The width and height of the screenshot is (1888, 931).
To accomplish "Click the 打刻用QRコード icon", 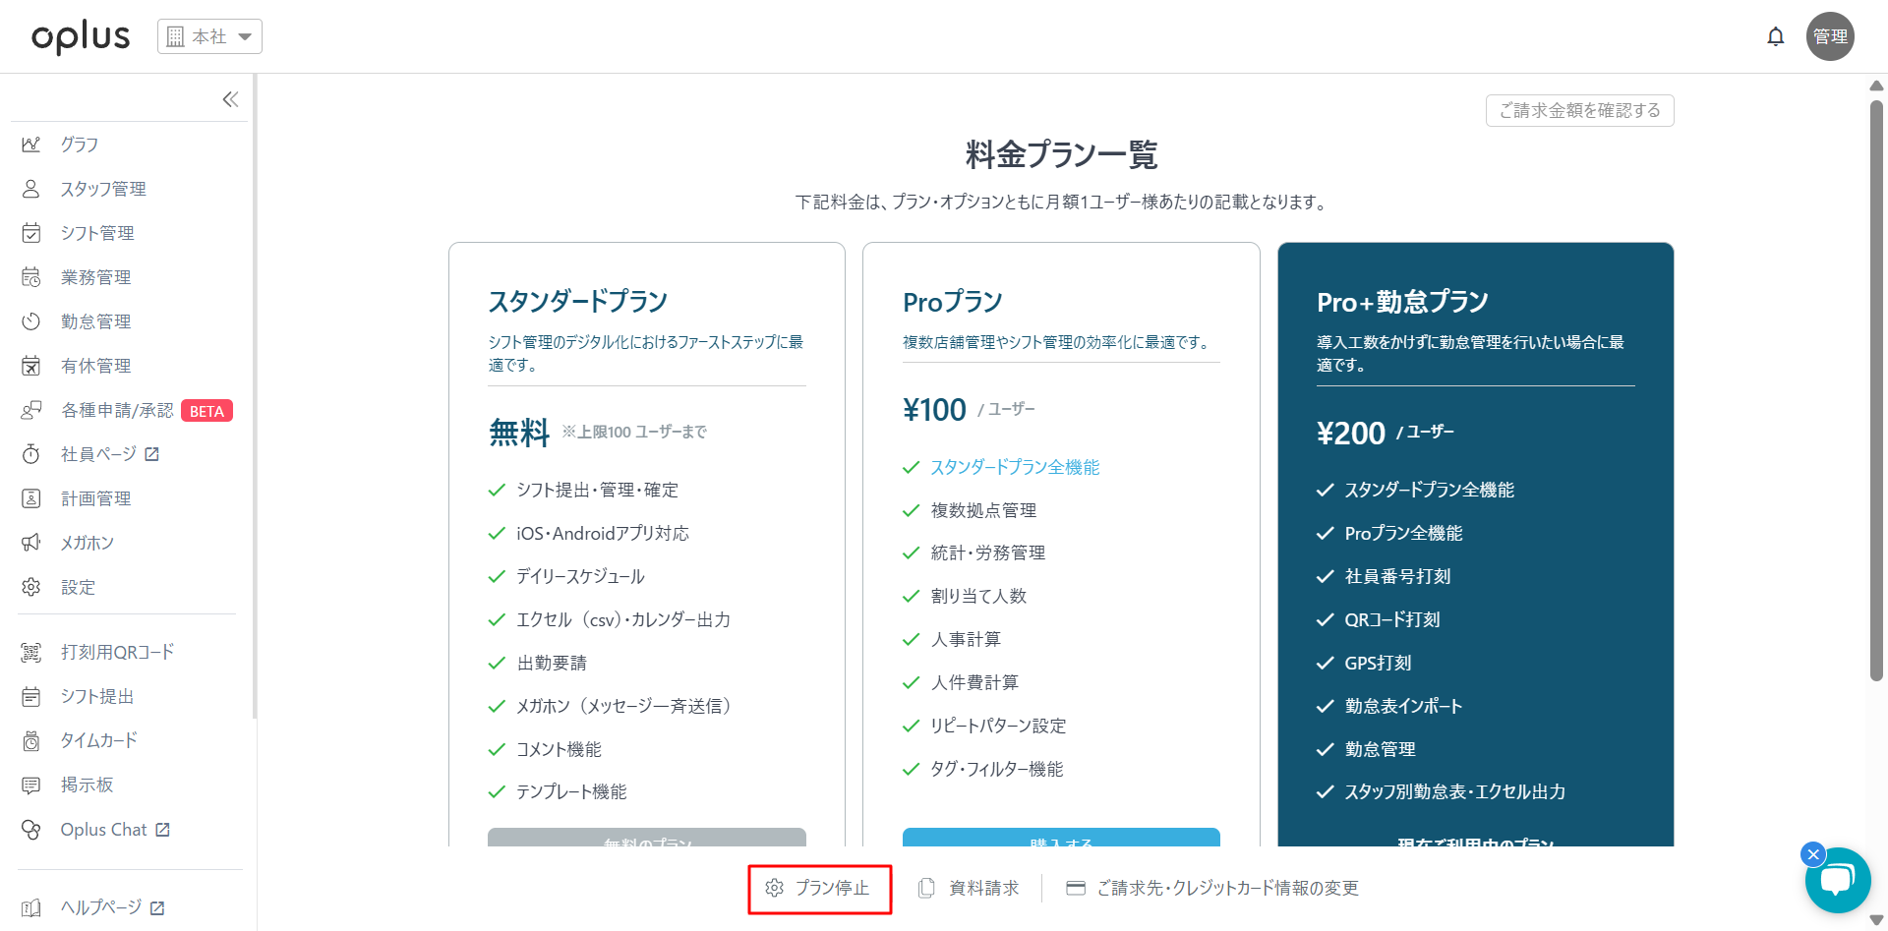I will coord(31,652).
